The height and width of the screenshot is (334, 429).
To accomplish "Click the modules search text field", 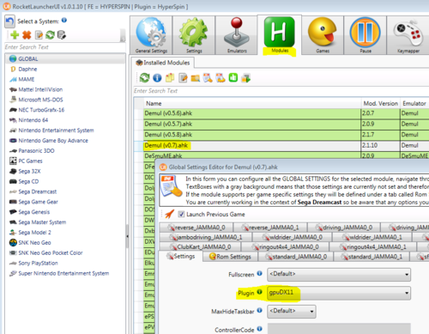I will 281,91.
